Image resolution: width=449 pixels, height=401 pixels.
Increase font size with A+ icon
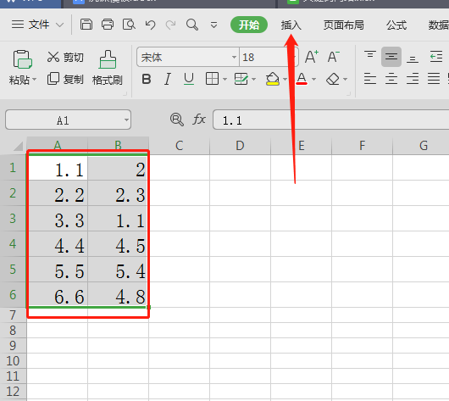(311, 57)
